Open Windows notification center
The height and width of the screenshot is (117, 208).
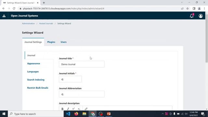[203, 114]
